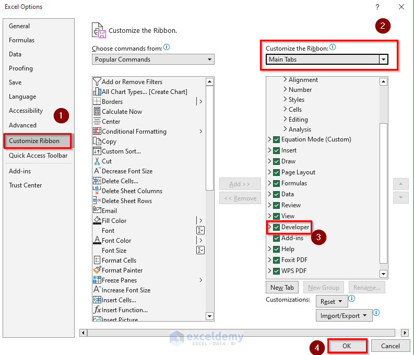Click the Insert Cells icon

pos(97,300)
